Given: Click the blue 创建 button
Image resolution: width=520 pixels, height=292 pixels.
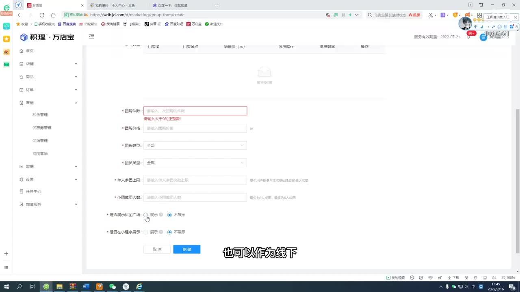Looking at the screenshot, I should (186, 249).
